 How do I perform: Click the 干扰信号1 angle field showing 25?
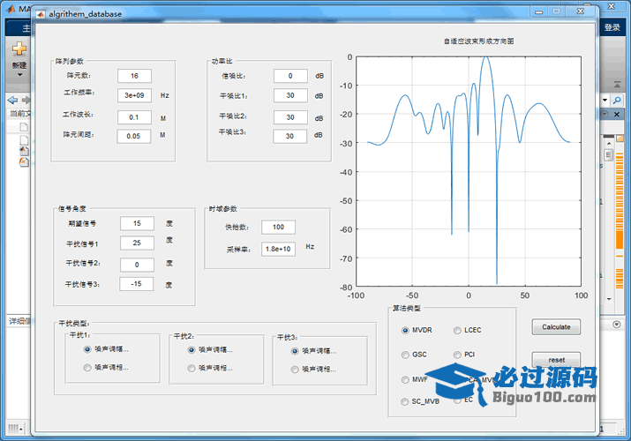[137, 243]
